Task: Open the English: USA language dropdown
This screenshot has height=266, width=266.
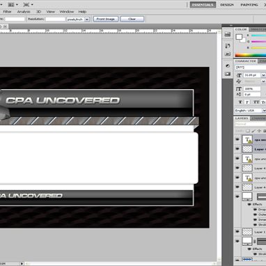Action: pyautogui.click(x=265, y=111)
